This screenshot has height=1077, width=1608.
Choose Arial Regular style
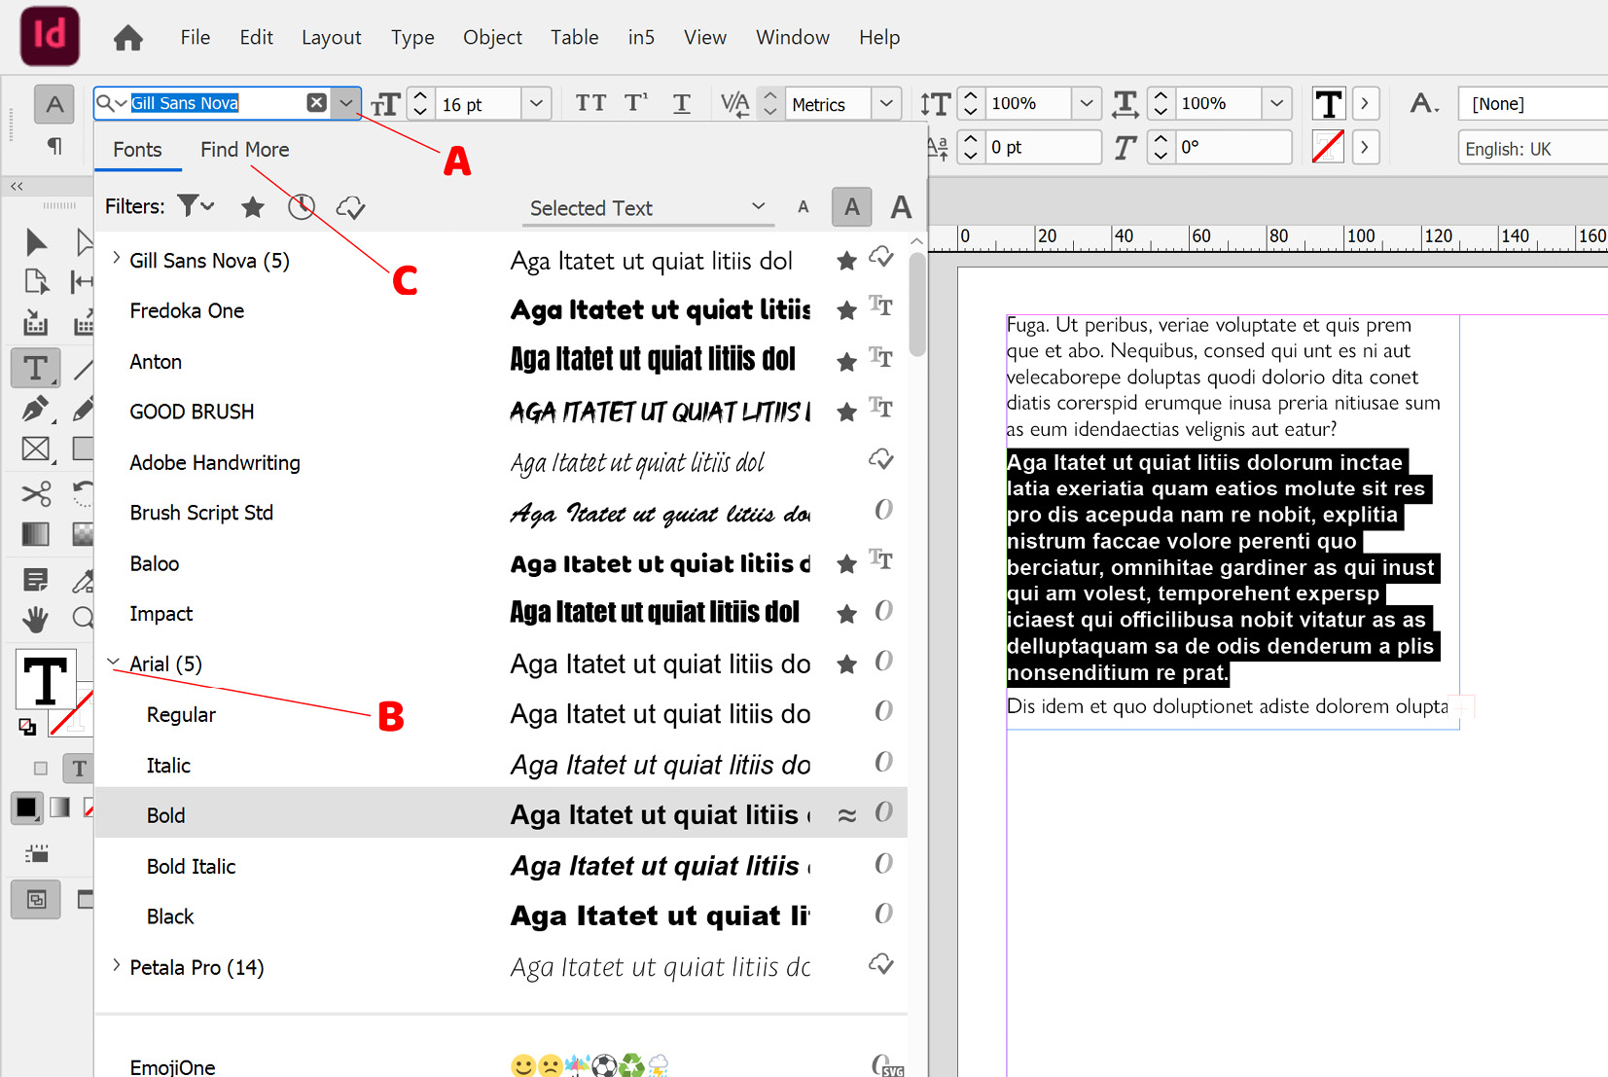coord(501,714)
